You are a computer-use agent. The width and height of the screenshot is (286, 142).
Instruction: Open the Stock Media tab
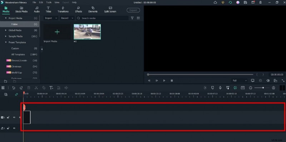point(21,10)
